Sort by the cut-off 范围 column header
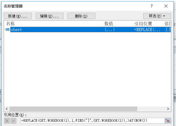The height and width of the screenshot is (126, 176). pyautogui.click(x=167, y=24)
